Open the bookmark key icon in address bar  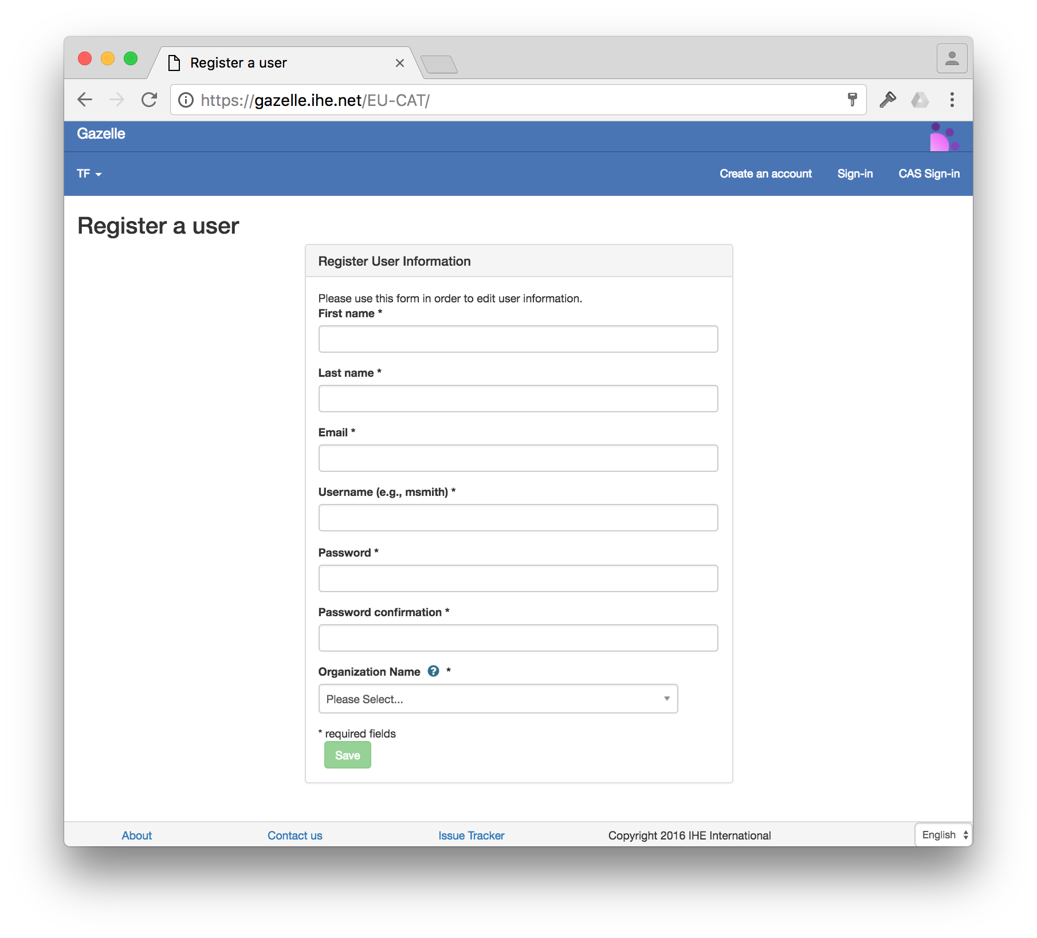pyautogui.click(x=853, y=100)
